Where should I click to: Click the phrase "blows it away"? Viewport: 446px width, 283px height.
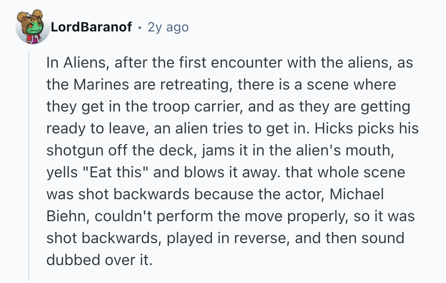[226, 173]
